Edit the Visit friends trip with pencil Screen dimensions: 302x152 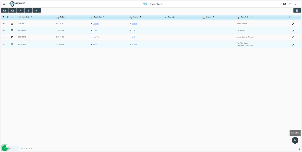tap(293, 30)
